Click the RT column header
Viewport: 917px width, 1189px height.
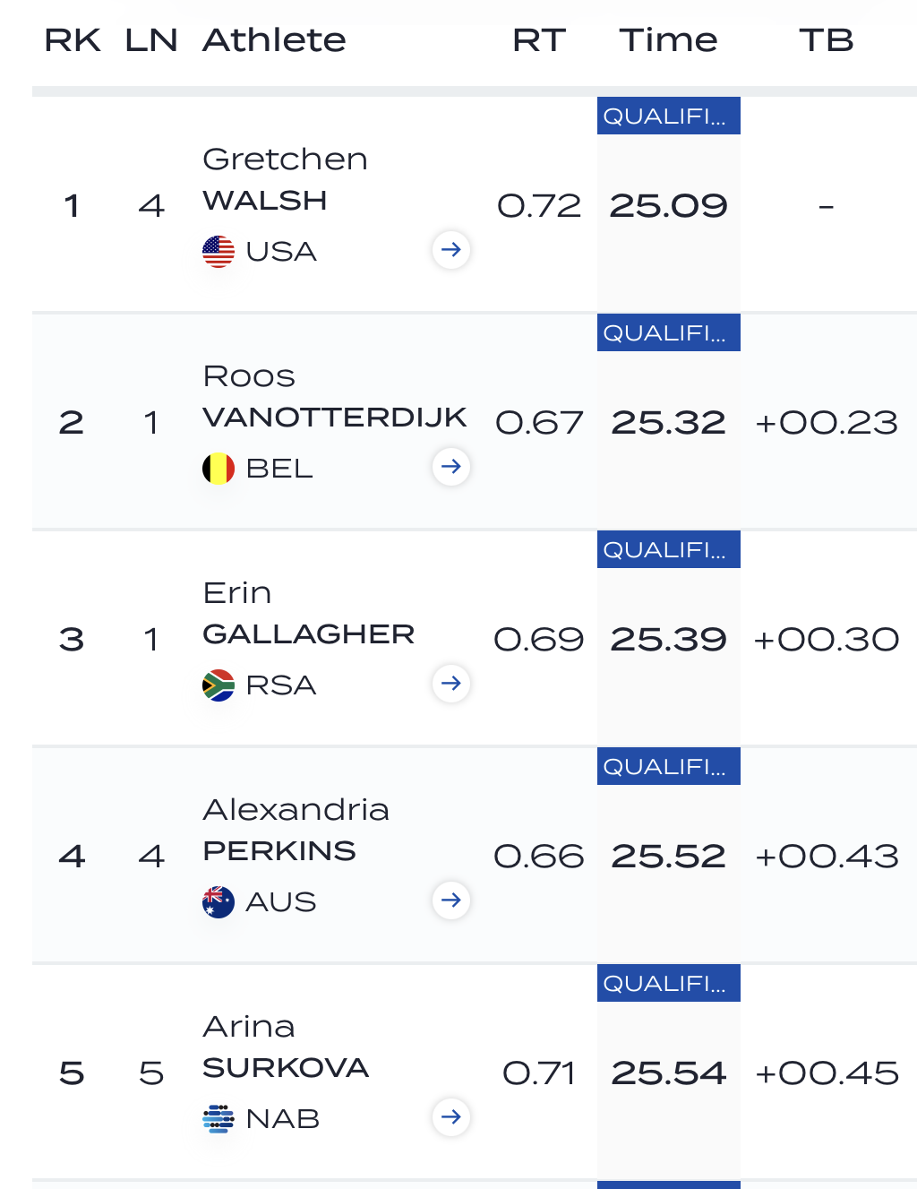pos(539,40)
